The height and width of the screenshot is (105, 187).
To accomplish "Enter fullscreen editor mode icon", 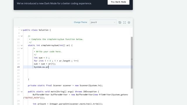I will pyautogui.click(x=124, y=22).
